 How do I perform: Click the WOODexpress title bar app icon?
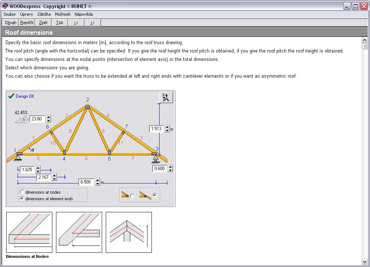5,6
